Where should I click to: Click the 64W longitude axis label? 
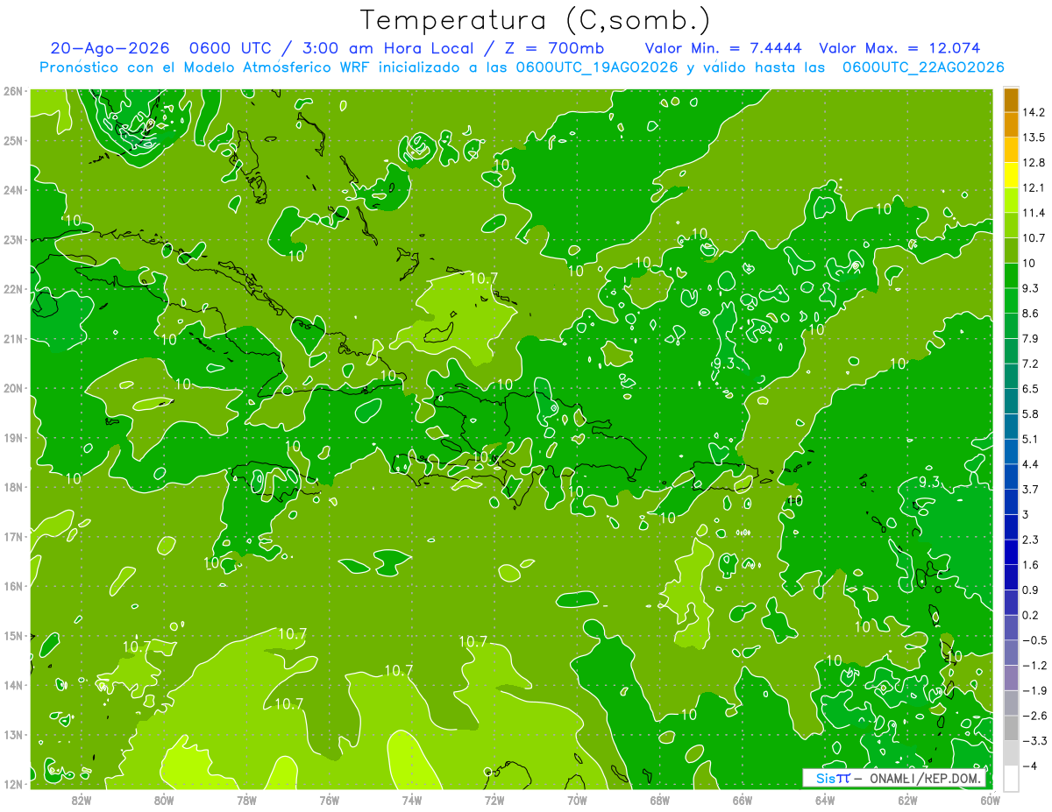click(825, 801)
